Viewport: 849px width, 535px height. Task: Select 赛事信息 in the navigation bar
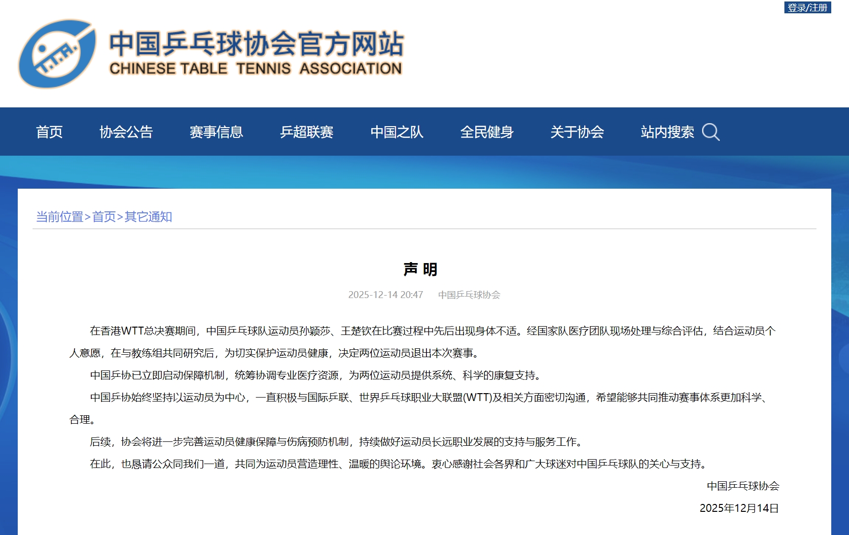coord(216,132)
